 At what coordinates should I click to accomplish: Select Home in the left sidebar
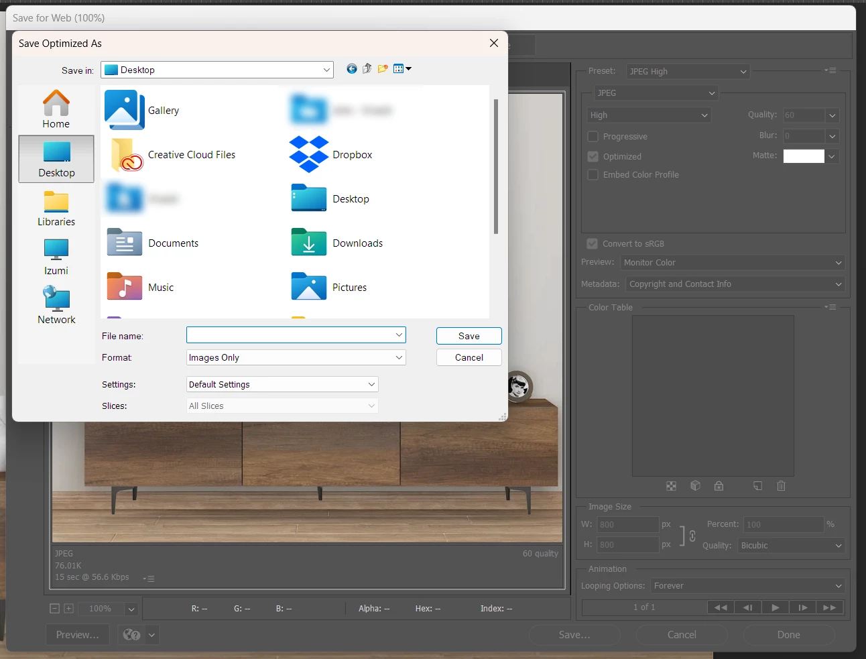coord(56,109)
